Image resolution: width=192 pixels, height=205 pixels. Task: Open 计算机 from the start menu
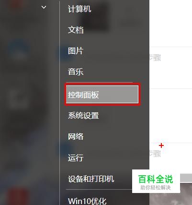point(79,9)
